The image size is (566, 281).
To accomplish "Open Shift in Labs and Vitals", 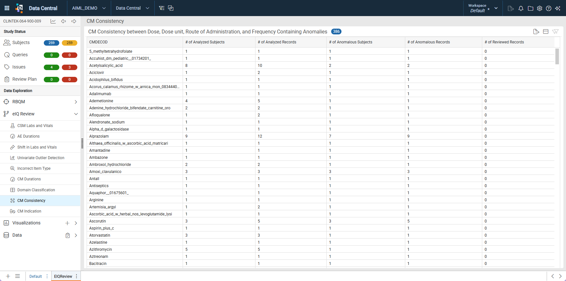I will click(x=40, y=147).
